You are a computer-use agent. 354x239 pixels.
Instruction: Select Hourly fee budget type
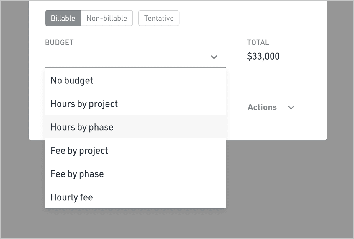pos(72,197)
